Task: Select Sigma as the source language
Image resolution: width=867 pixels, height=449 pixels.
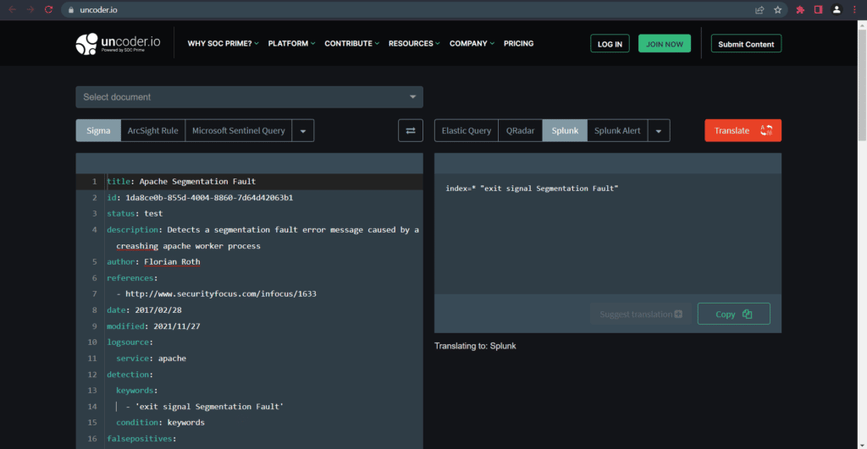Action: point(98,130)
